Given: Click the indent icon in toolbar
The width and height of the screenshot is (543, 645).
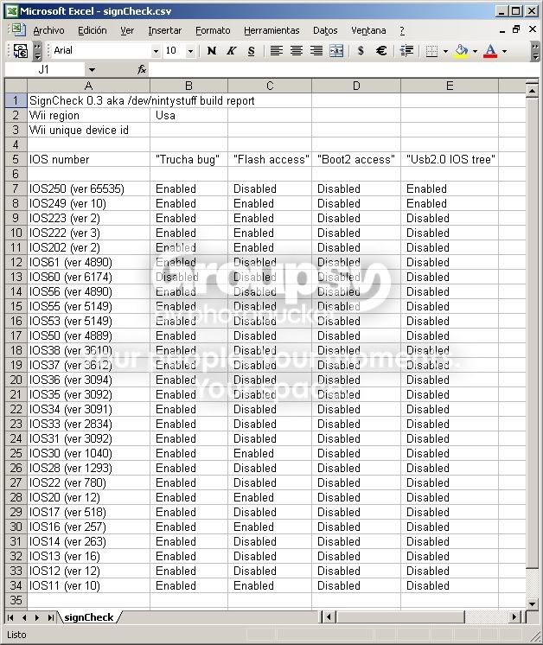Looking at the screenshot, I should coord(406,51).
